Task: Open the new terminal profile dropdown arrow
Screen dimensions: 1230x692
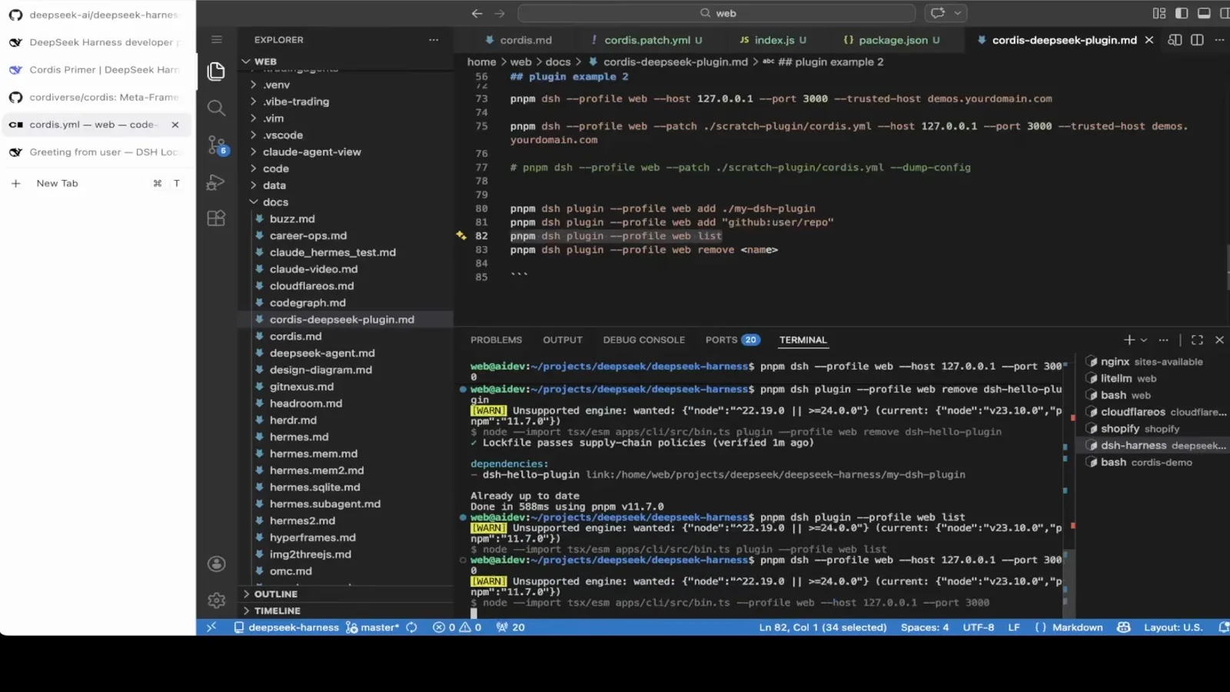Action: (1144, 340)
